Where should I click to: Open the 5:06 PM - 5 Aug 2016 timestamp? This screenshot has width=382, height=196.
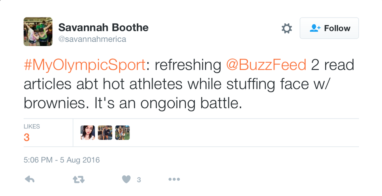coord(62,160)
